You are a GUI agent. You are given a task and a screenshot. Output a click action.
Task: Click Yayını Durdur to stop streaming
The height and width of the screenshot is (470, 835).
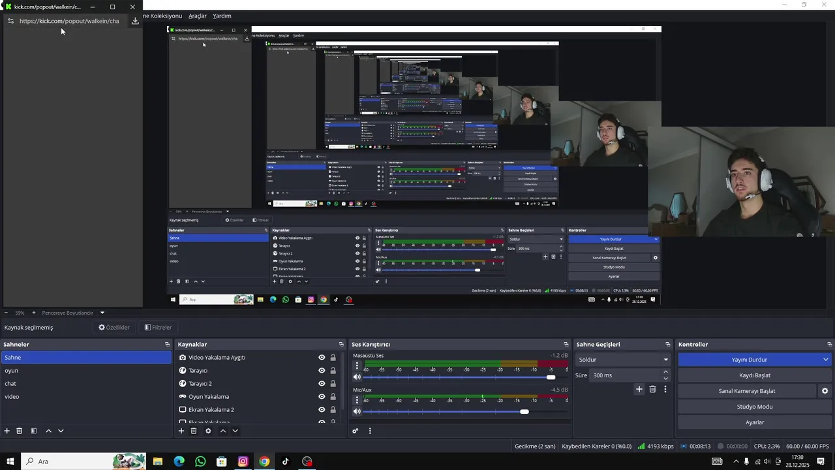749,360
